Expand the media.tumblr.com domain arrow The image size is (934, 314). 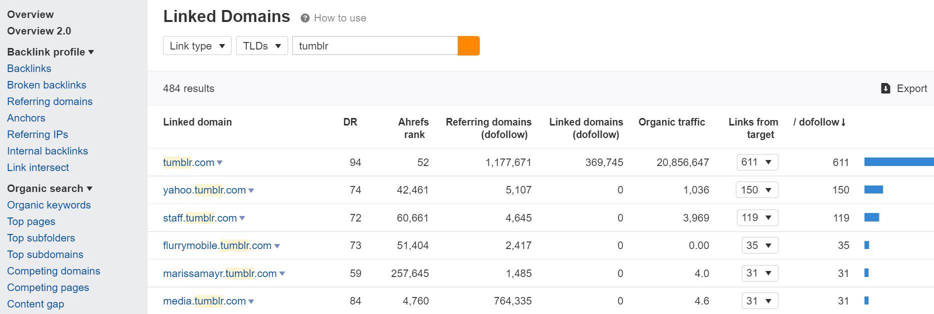(251, 301)
